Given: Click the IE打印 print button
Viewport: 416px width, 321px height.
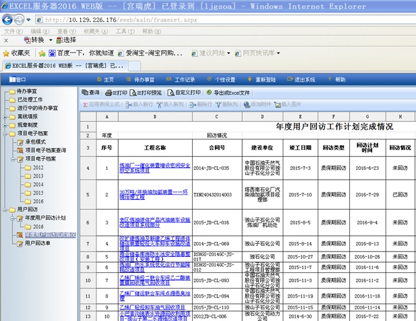Looking at the screenshot, I should 116,93.
